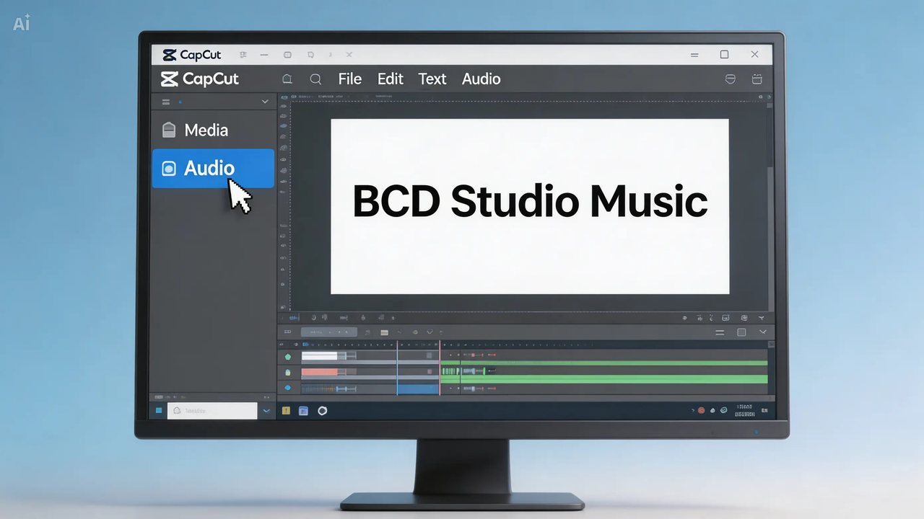Viewport: 924px width, 519px height.
Task: Toggle the lock on the middle timeline track
Action: 287,372
